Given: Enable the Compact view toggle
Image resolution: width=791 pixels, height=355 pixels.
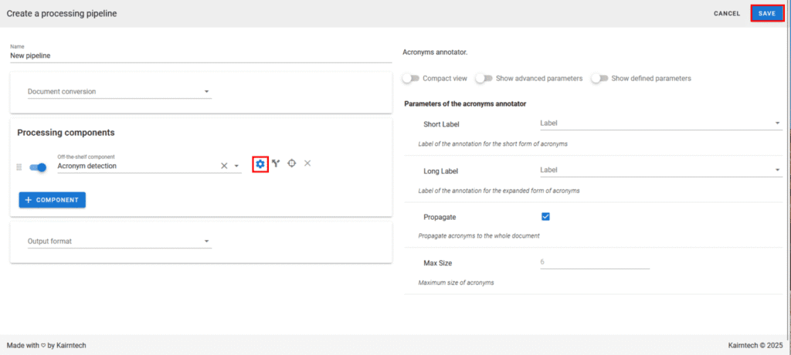Looking at the screenshot, I should pyautogui.click(x=410, y=78).
